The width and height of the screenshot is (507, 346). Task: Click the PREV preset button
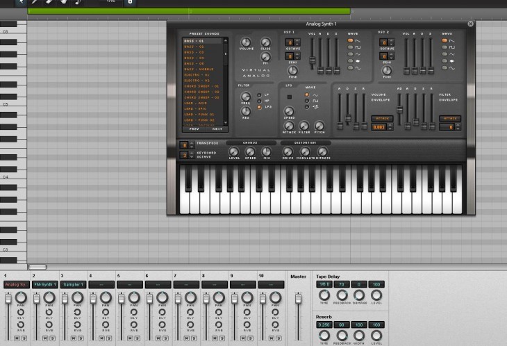[194, 129]
